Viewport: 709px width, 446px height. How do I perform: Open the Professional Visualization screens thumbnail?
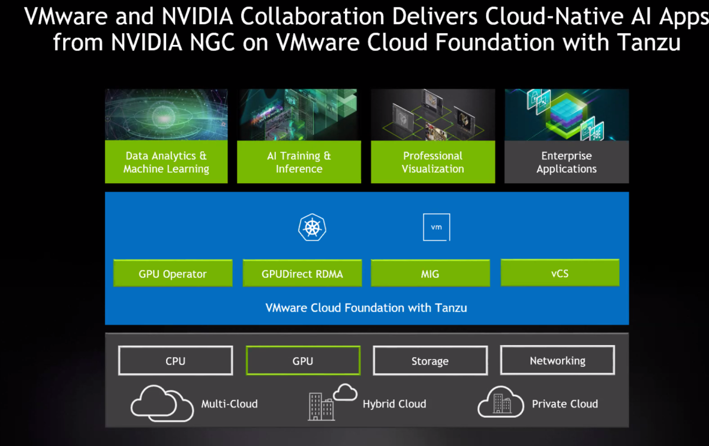coord(433,115)
